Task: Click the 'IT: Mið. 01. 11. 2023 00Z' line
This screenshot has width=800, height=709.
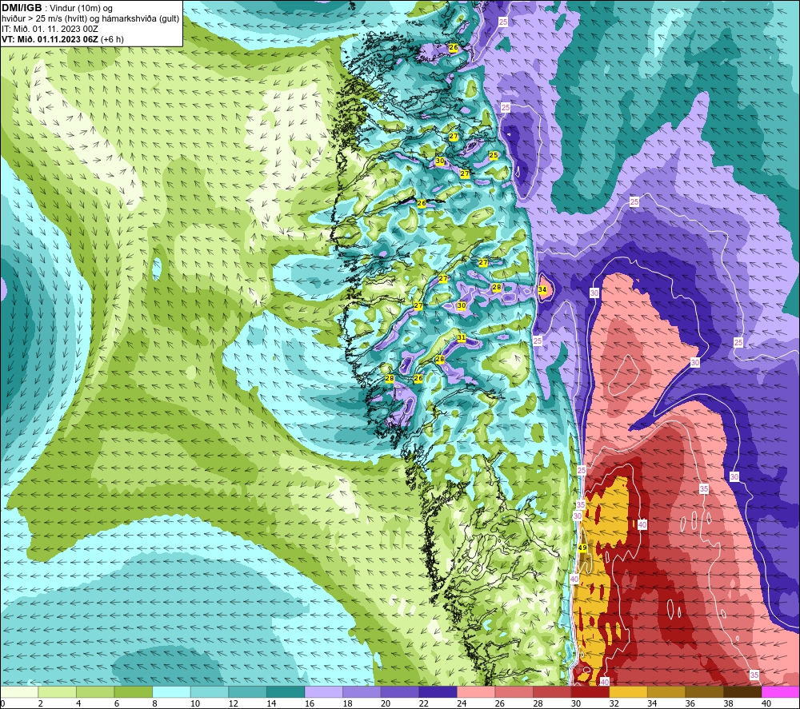Action: coord(50,29)
